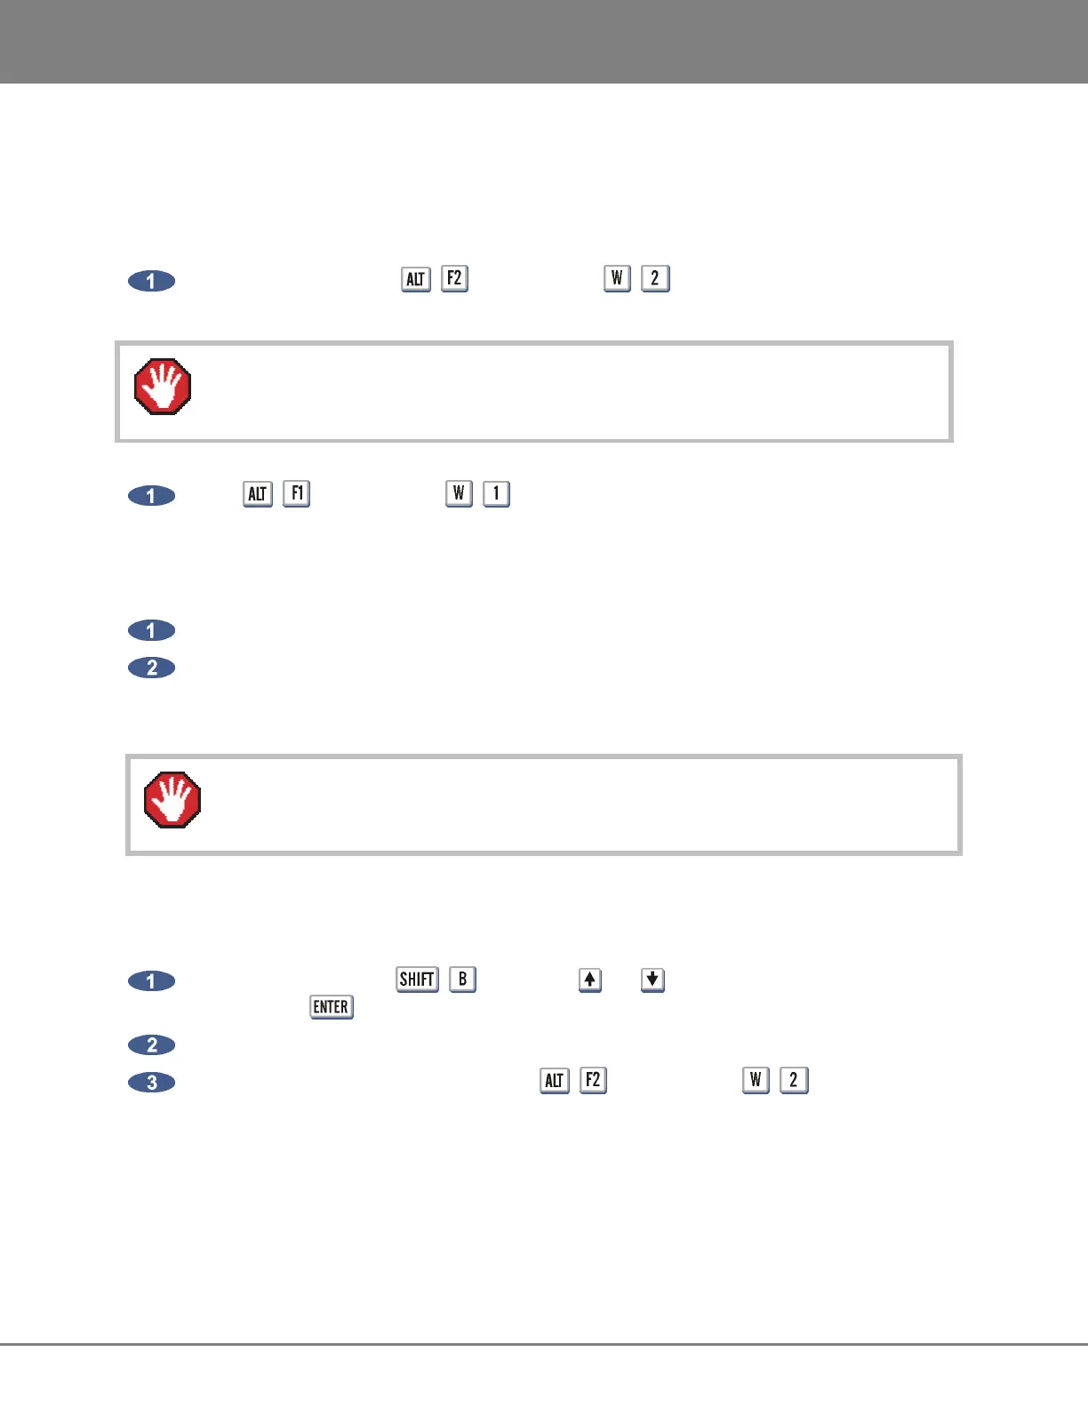Click the W keycap on the step 3 line
Viewport: 1088px width, 1408px height.
click(x=756, y=1080)
